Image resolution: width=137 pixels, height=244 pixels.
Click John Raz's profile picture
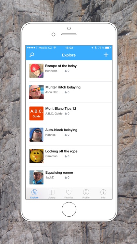coord(36,92)
